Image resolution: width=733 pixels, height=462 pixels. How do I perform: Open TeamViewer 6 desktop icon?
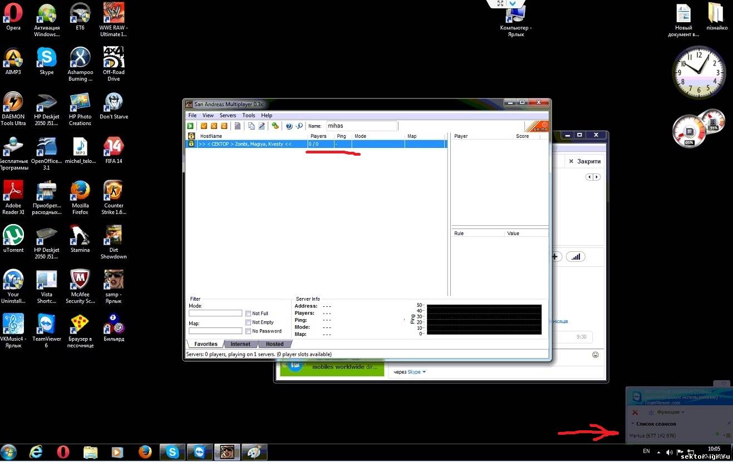[x=47, y=331]
